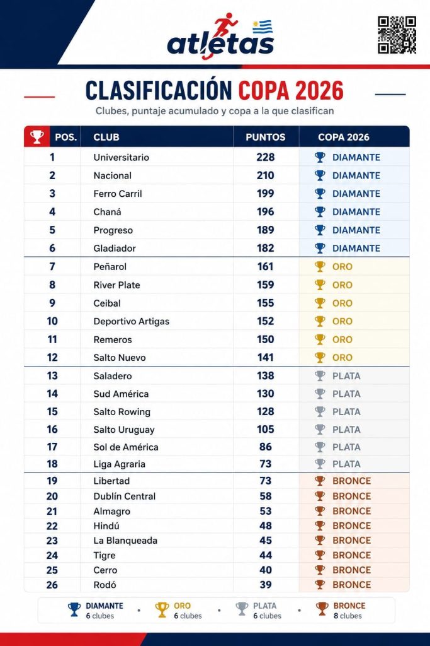
Task: Click the white trophy icon beside POS.
Action: pyautogui.click(x=37, y=137)
